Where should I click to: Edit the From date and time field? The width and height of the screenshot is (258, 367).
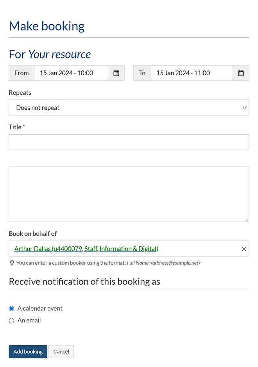tap(71, 73)
